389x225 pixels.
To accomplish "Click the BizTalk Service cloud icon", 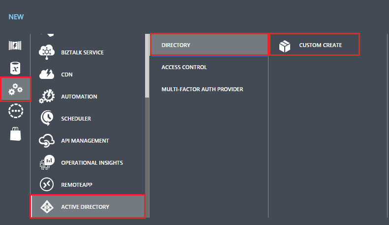I will tap(47, 52).
